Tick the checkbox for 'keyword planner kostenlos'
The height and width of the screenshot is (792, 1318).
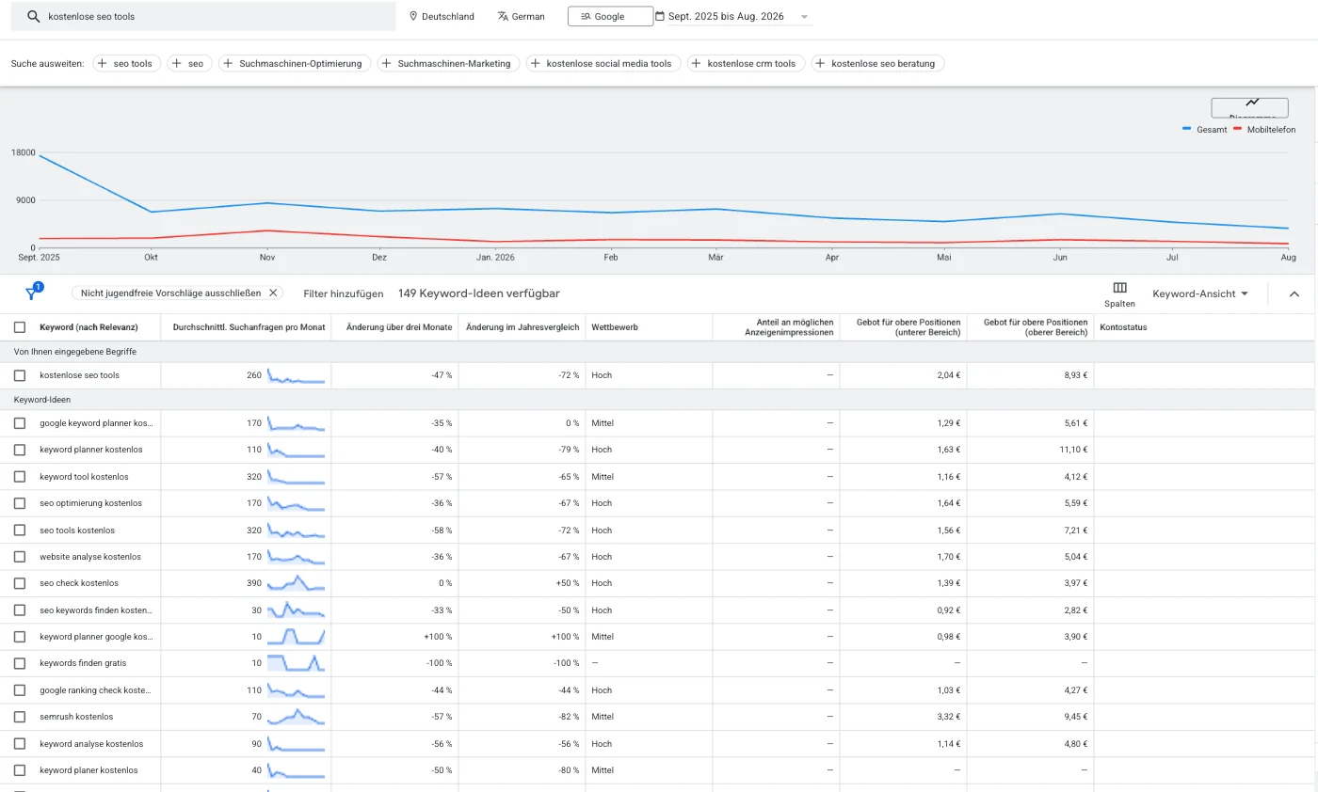point(20,450)
